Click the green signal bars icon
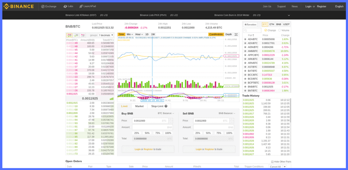The height and width of the screenshot is (170, 348). click(x=111, y=99)
